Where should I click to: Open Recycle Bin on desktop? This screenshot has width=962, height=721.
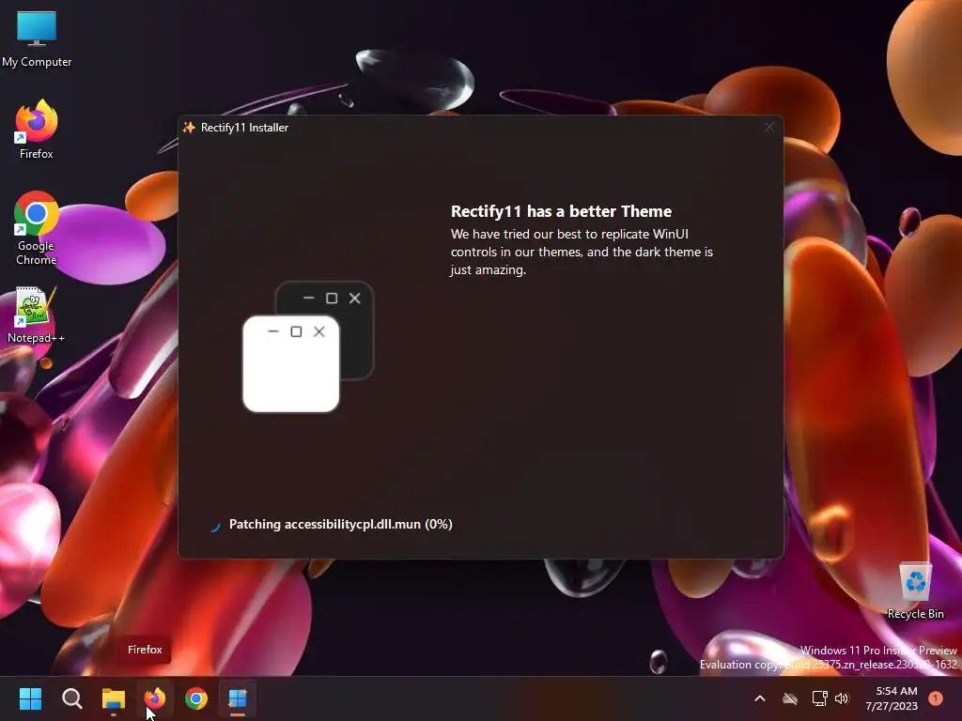pyautogui.click(x=915, y=591)
